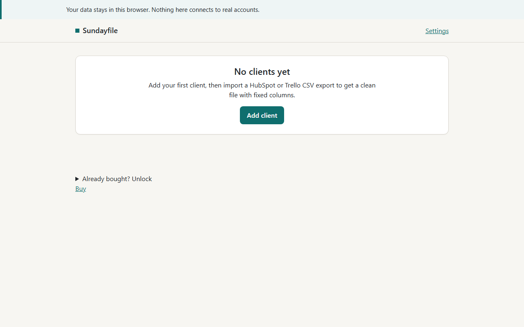Click the data stays in browser banner
The width and height of the screenshot is (524, 327).
pyautogui.click(x=262, y=9)
